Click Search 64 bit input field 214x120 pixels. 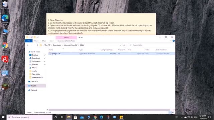[151, 45]
